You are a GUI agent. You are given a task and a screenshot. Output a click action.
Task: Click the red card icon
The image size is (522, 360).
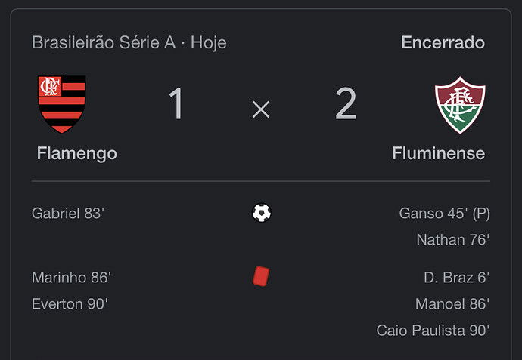click(x=261, y=276)
